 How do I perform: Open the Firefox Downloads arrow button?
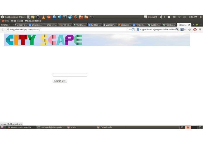[190, 29]
